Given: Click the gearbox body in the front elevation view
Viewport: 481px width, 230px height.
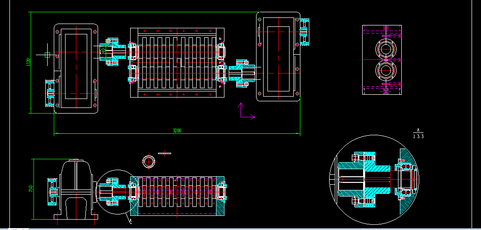Looking at the screenshot, I should coord(75,189).
